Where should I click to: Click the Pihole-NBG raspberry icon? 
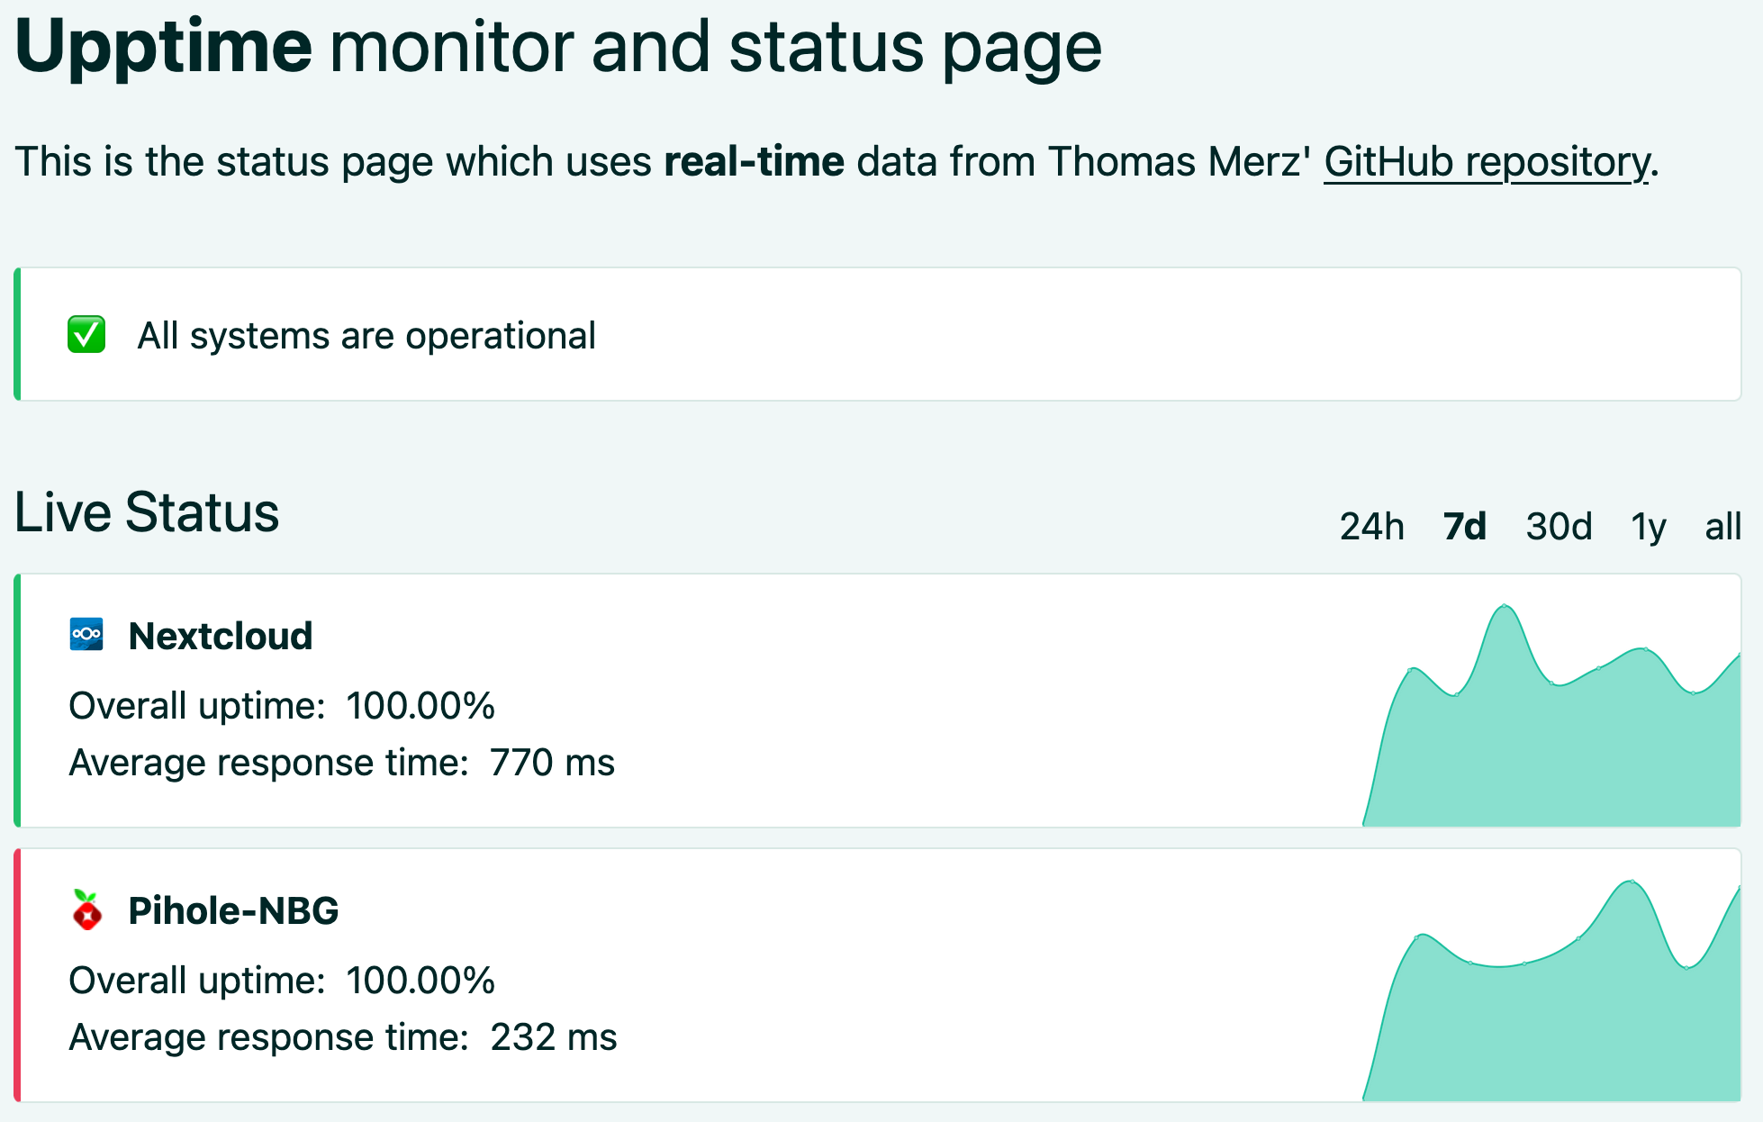[86, 910]
